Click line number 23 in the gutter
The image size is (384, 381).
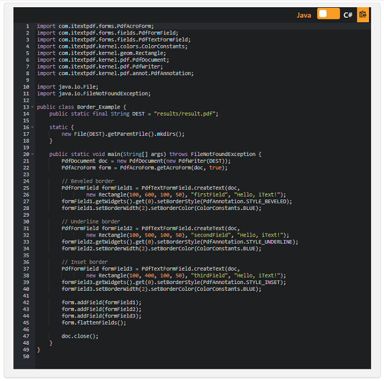tap(26, 174)
